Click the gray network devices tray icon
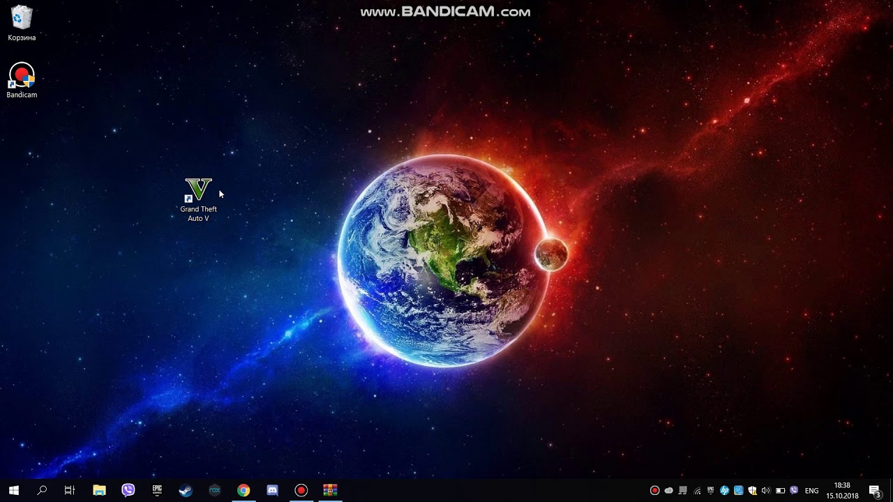This screenshot has width=893, height=502. (683, 490)
